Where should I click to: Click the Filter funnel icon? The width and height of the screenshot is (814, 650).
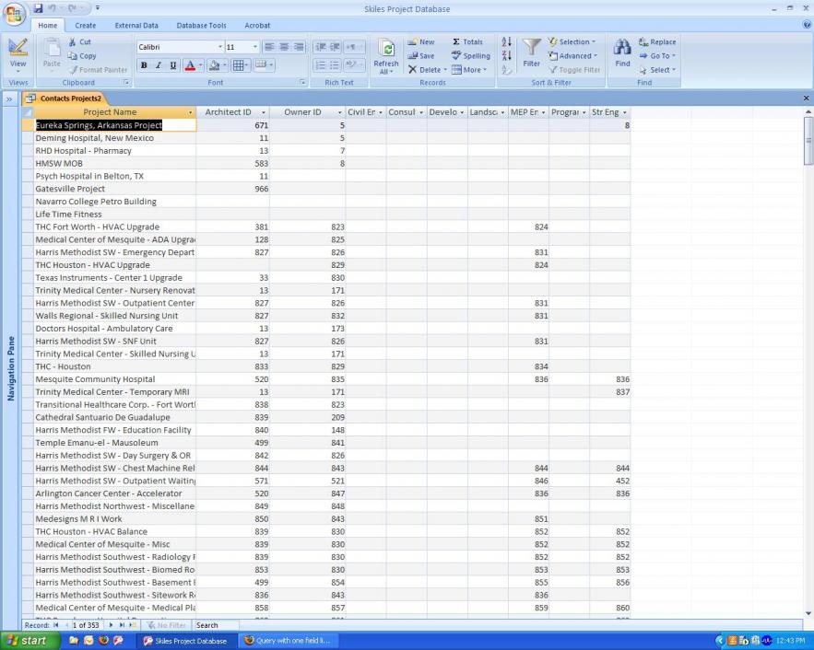point(531,48)
